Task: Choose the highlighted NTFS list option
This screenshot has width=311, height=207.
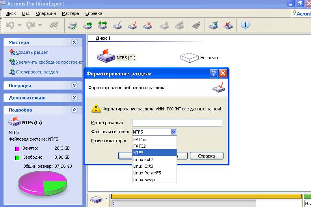Action: point(154,153)
